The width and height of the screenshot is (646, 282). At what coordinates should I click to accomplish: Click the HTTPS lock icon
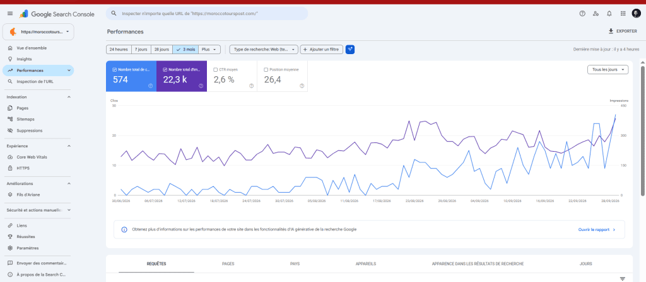point(10,168)
